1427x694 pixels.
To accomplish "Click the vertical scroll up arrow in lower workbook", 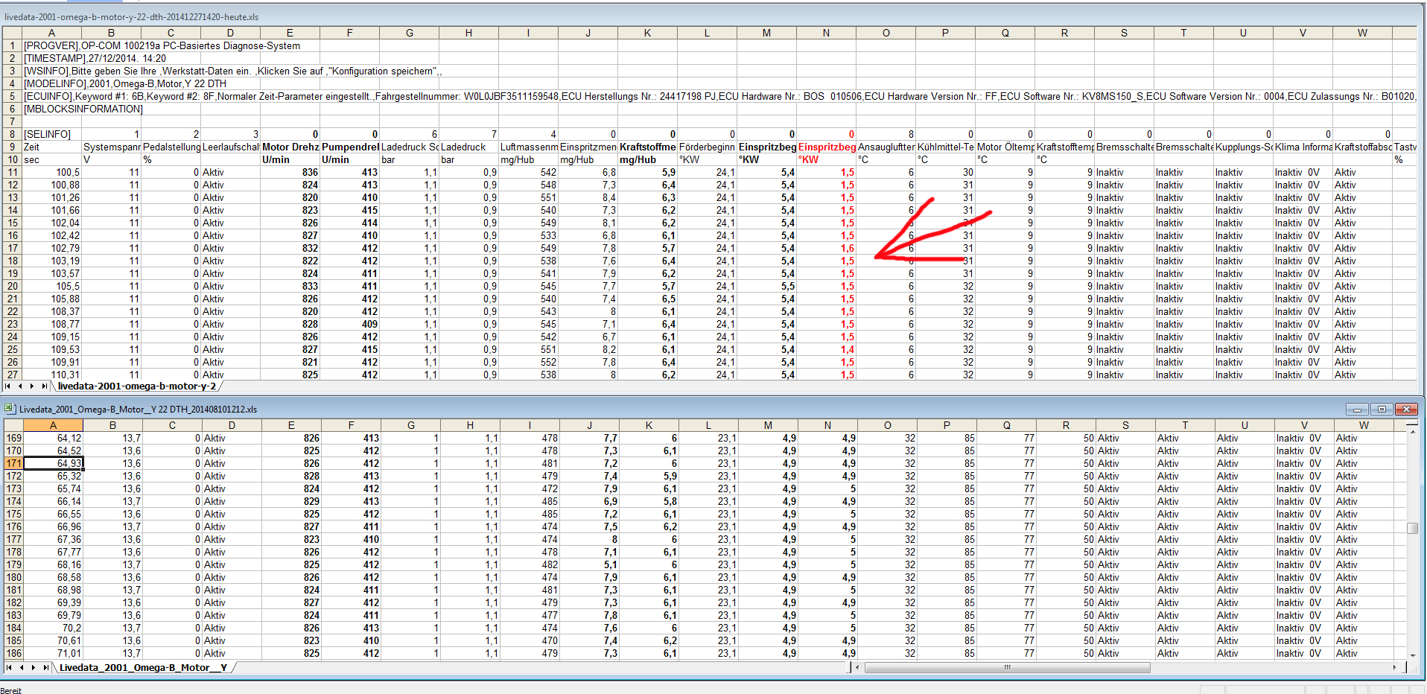I will tap(1412, 433).
